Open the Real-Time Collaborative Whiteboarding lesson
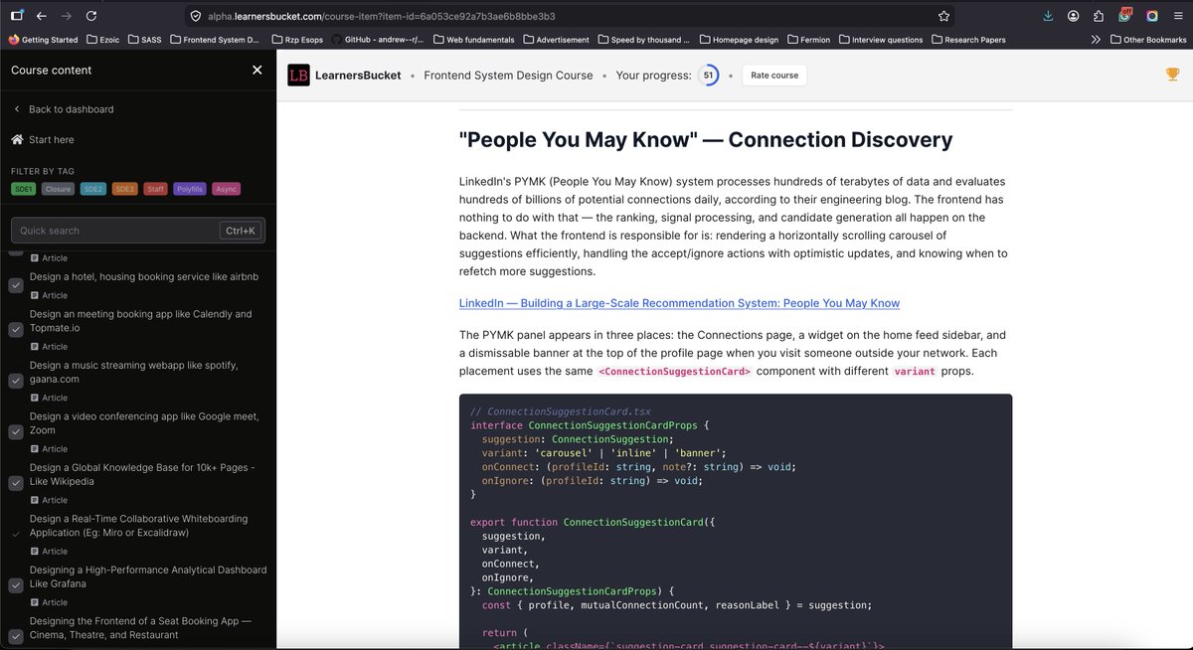Viewport: 1193px width, 650px height. coord(138,526)
